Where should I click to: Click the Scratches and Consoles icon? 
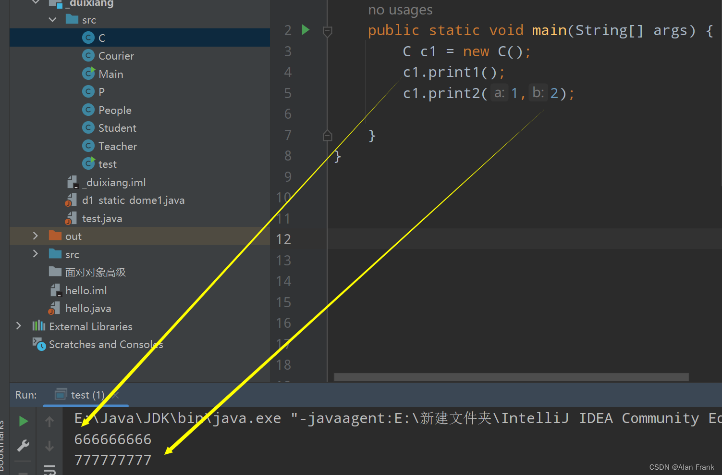pos(39,344)
